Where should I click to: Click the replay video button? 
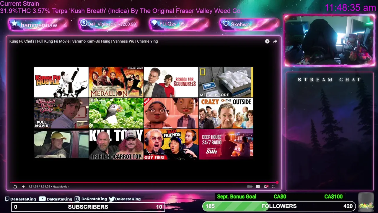point(15,186)
